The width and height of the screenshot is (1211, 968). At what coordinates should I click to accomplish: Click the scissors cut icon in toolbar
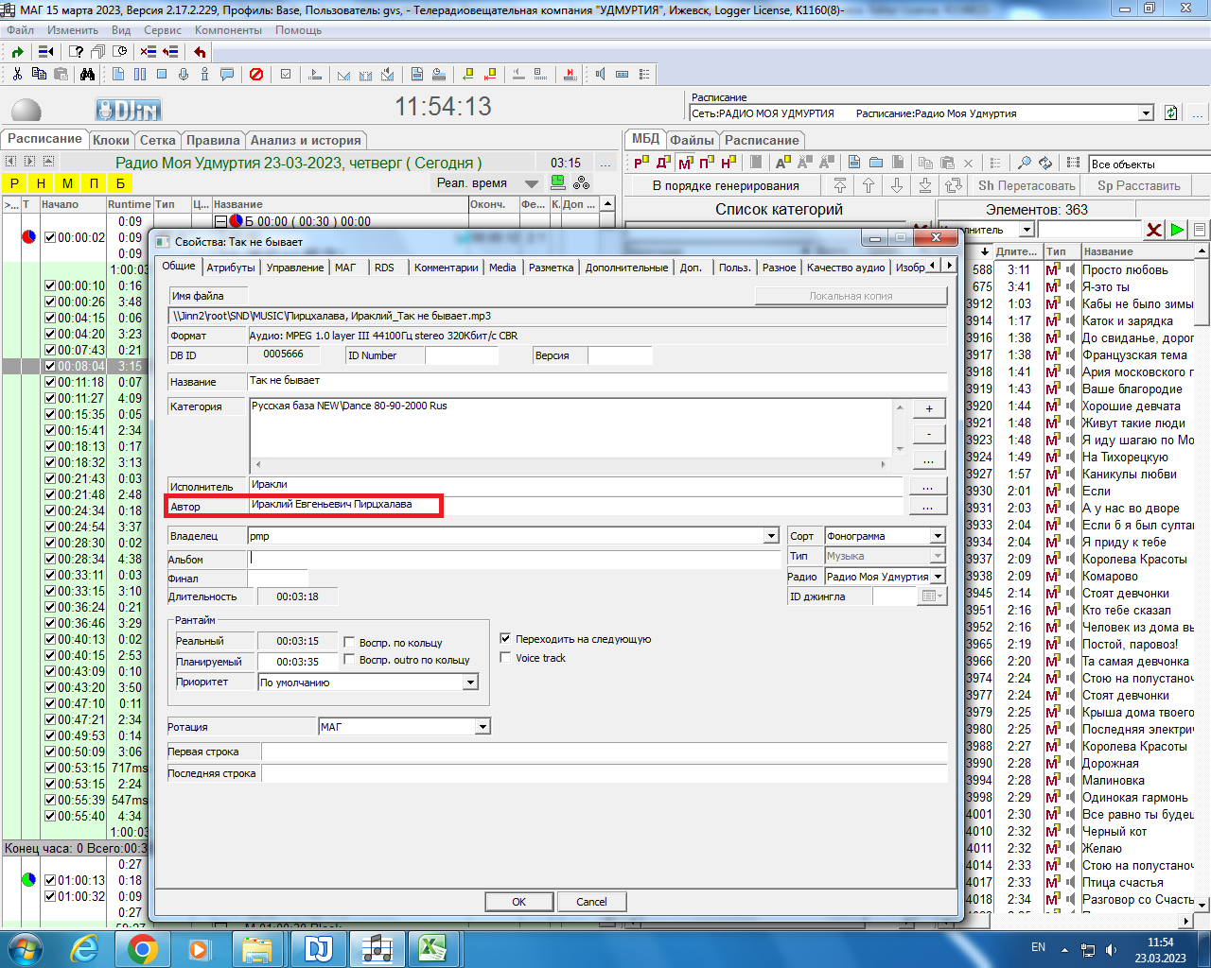point(17,74)
